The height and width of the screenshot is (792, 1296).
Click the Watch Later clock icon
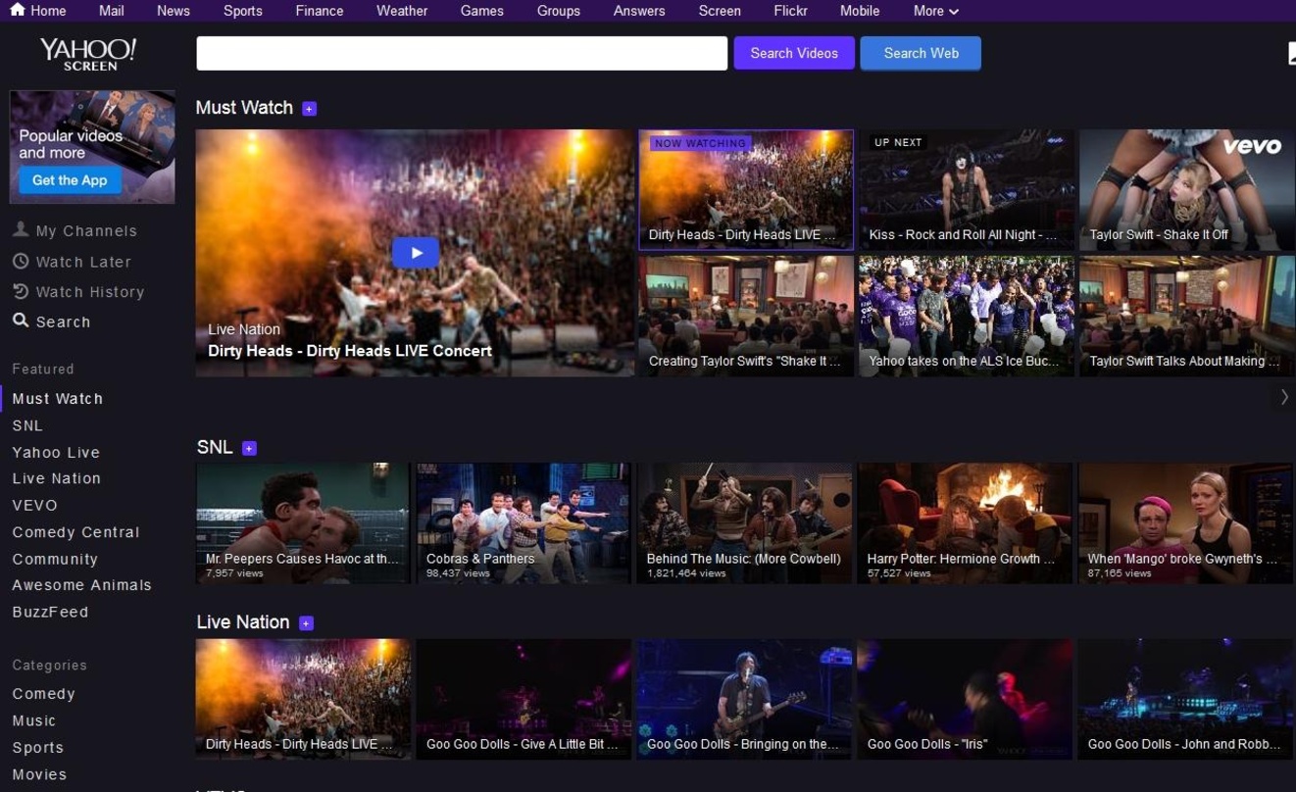20,261
